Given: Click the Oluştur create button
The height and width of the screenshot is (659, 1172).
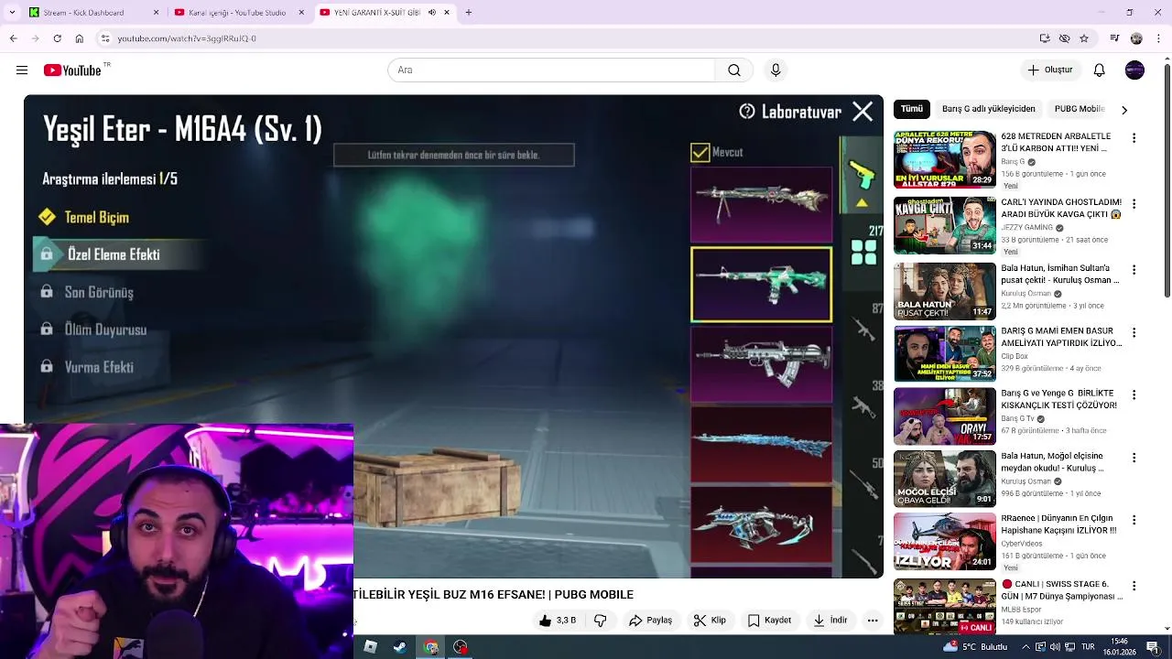Looking at the screenshot, I should [x=1049, y=70].
